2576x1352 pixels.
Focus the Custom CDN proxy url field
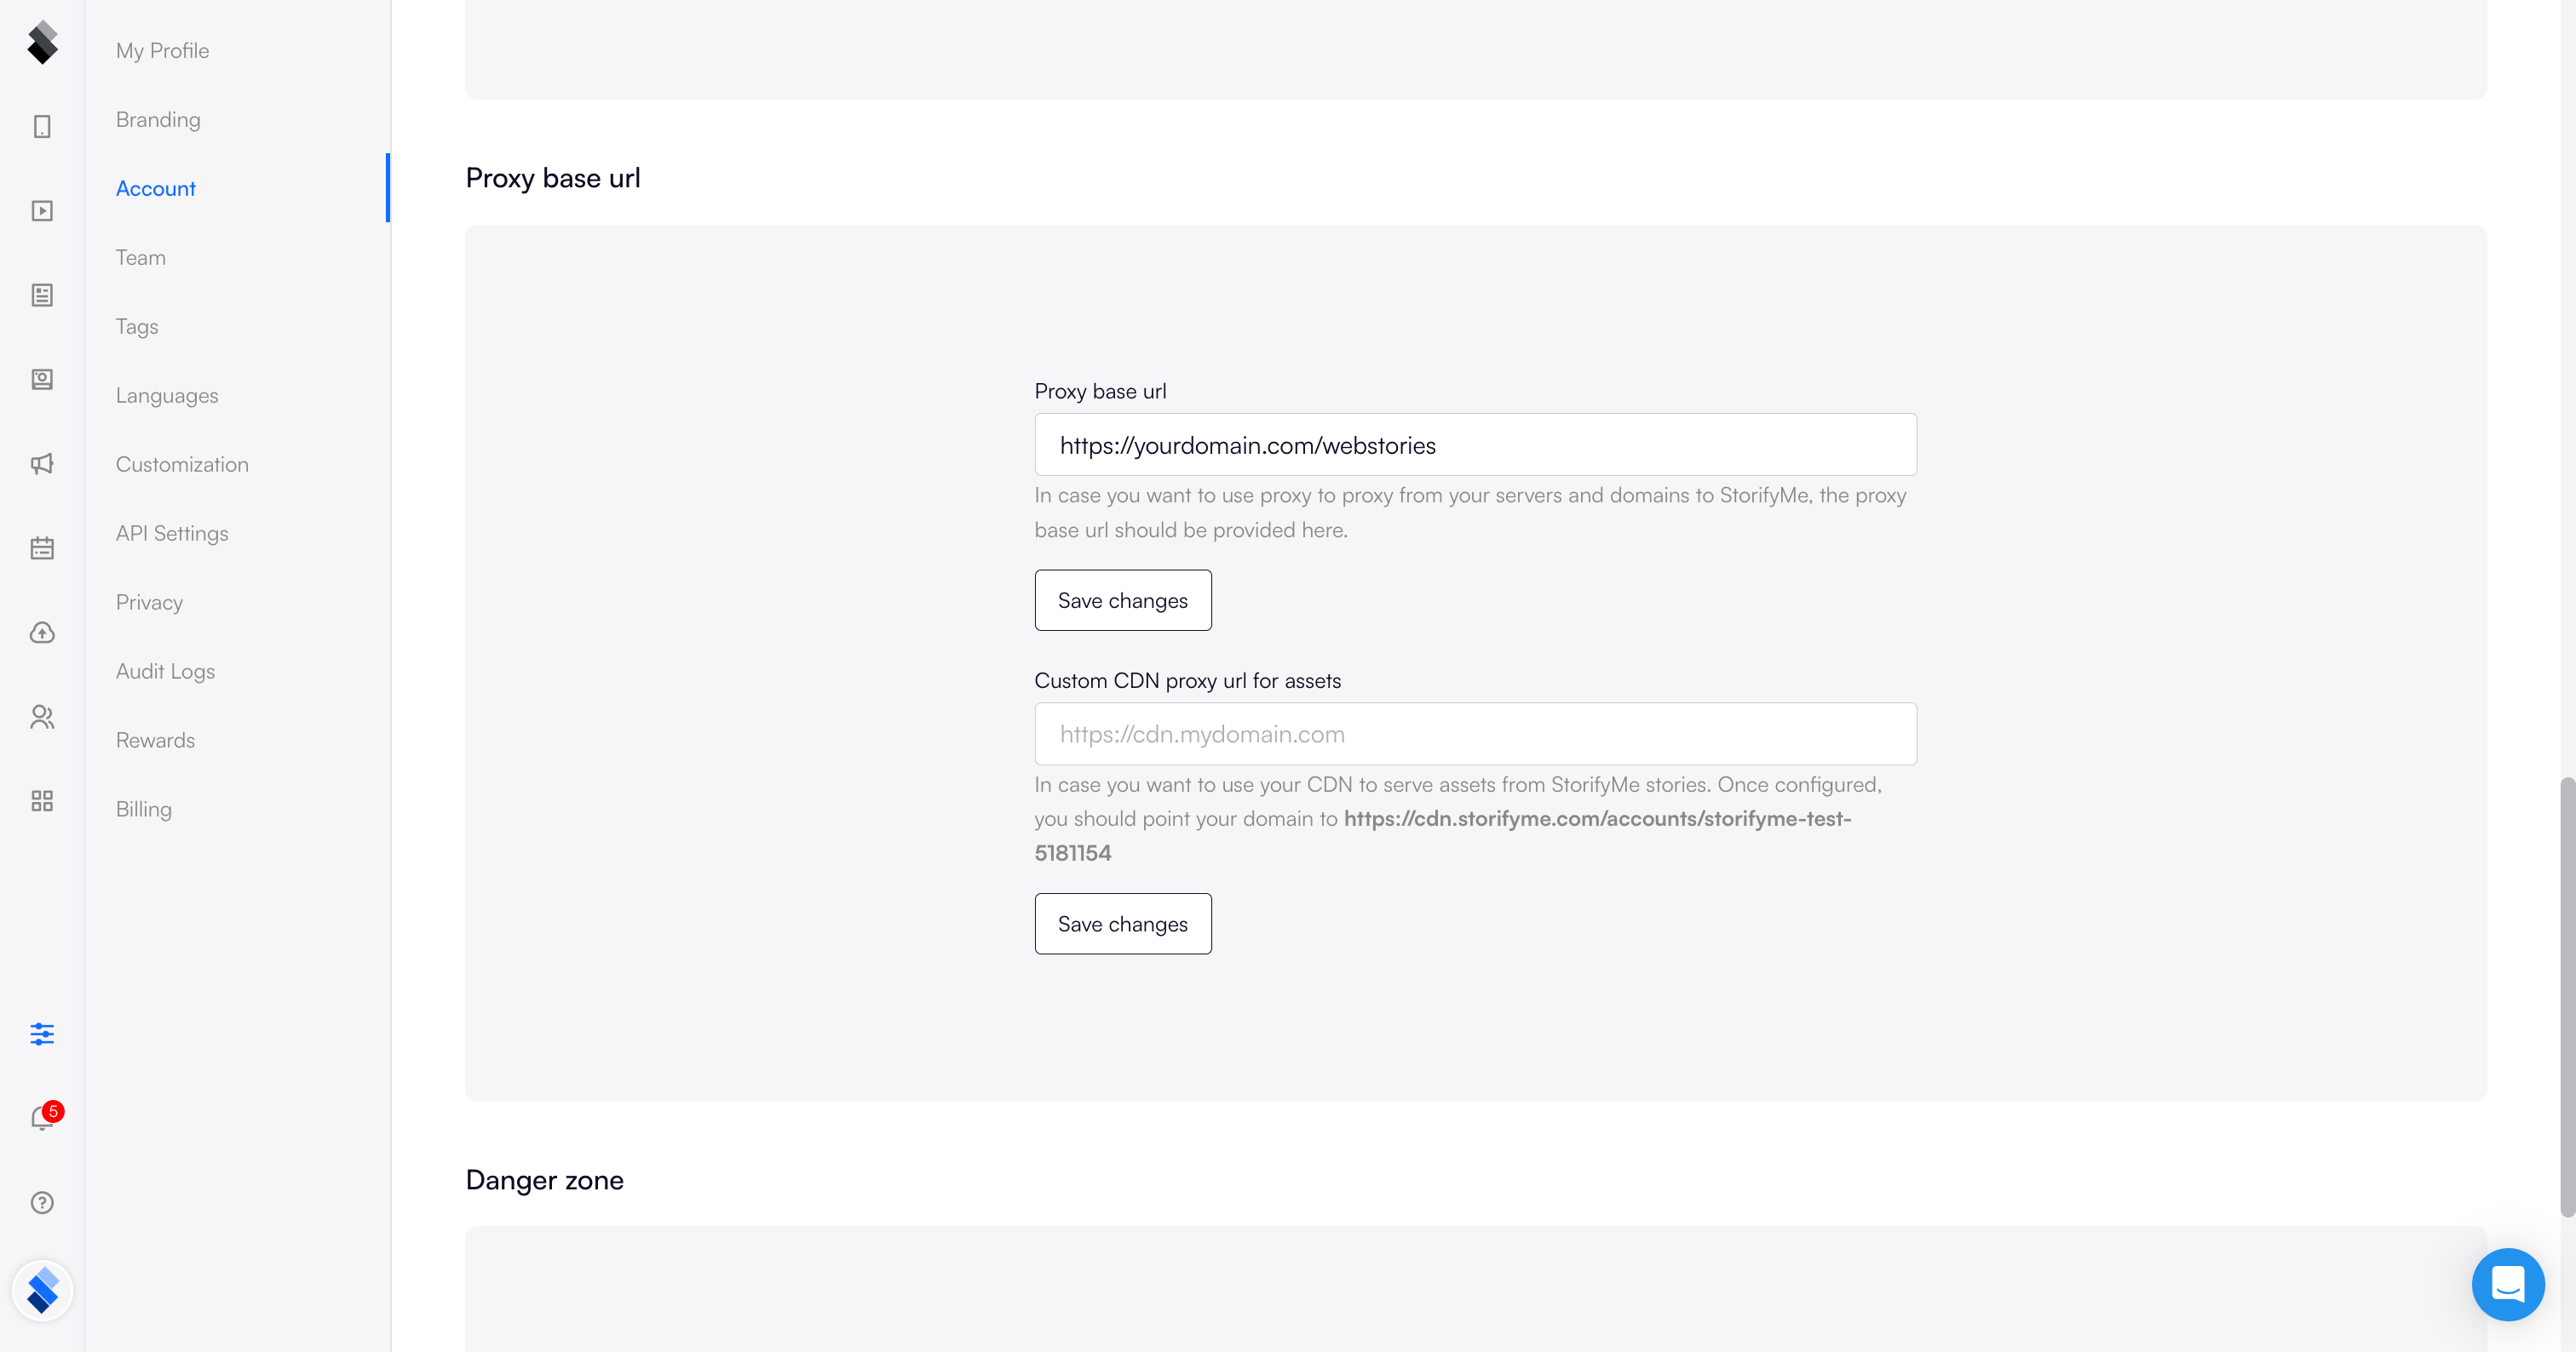(1475, 735)
